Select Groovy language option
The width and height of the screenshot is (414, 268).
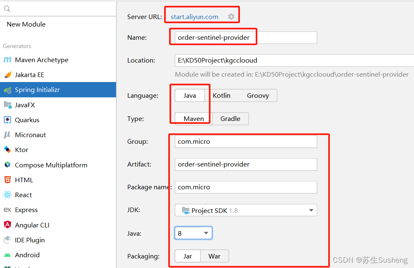click(258, 96)
